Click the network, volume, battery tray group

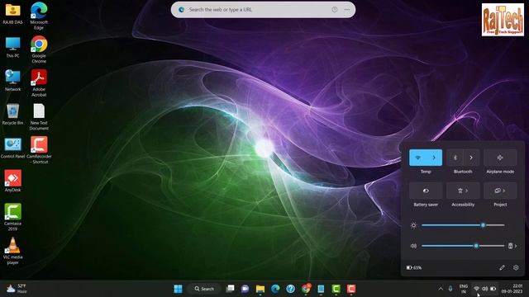(x=485, y=289)
